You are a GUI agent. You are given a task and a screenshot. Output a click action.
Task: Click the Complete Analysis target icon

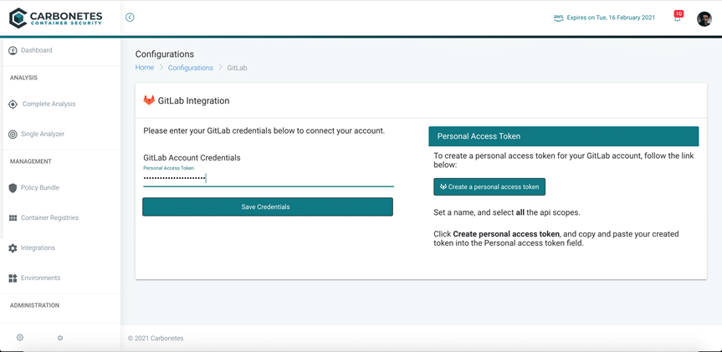[x=13, y=105]
